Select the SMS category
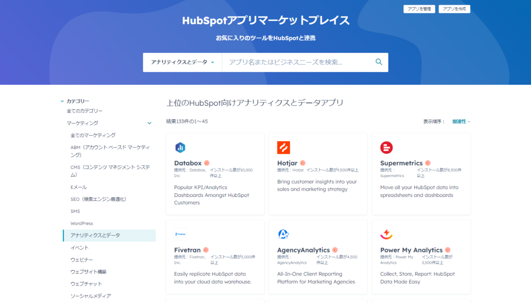 [75, 211]
